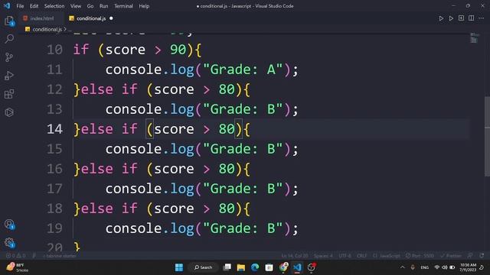
Task: Open the Explorer view in activity bar
Action: tap(9, 21)
